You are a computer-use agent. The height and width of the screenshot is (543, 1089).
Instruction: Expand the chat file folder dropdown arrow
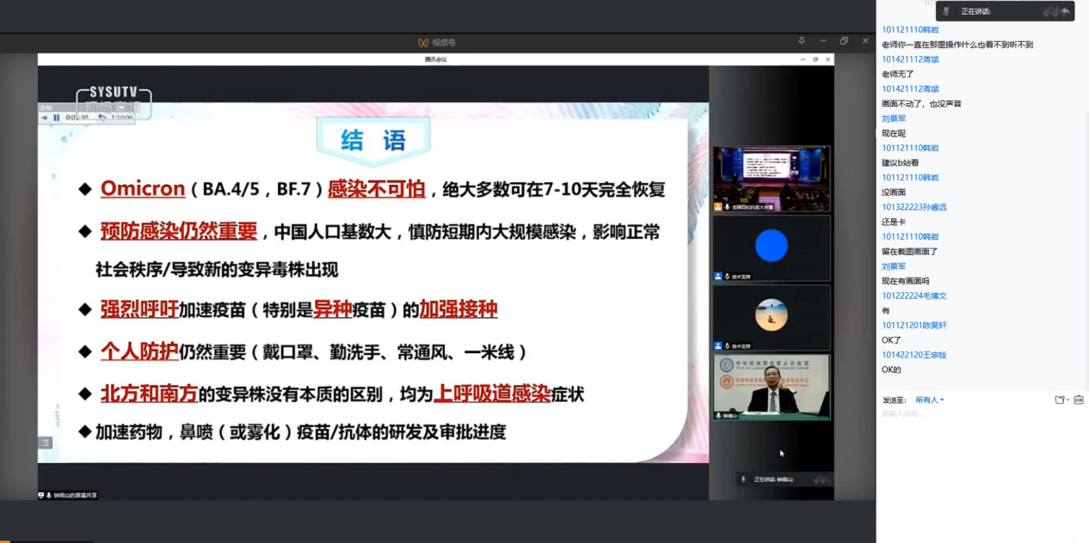[1068, 400]
